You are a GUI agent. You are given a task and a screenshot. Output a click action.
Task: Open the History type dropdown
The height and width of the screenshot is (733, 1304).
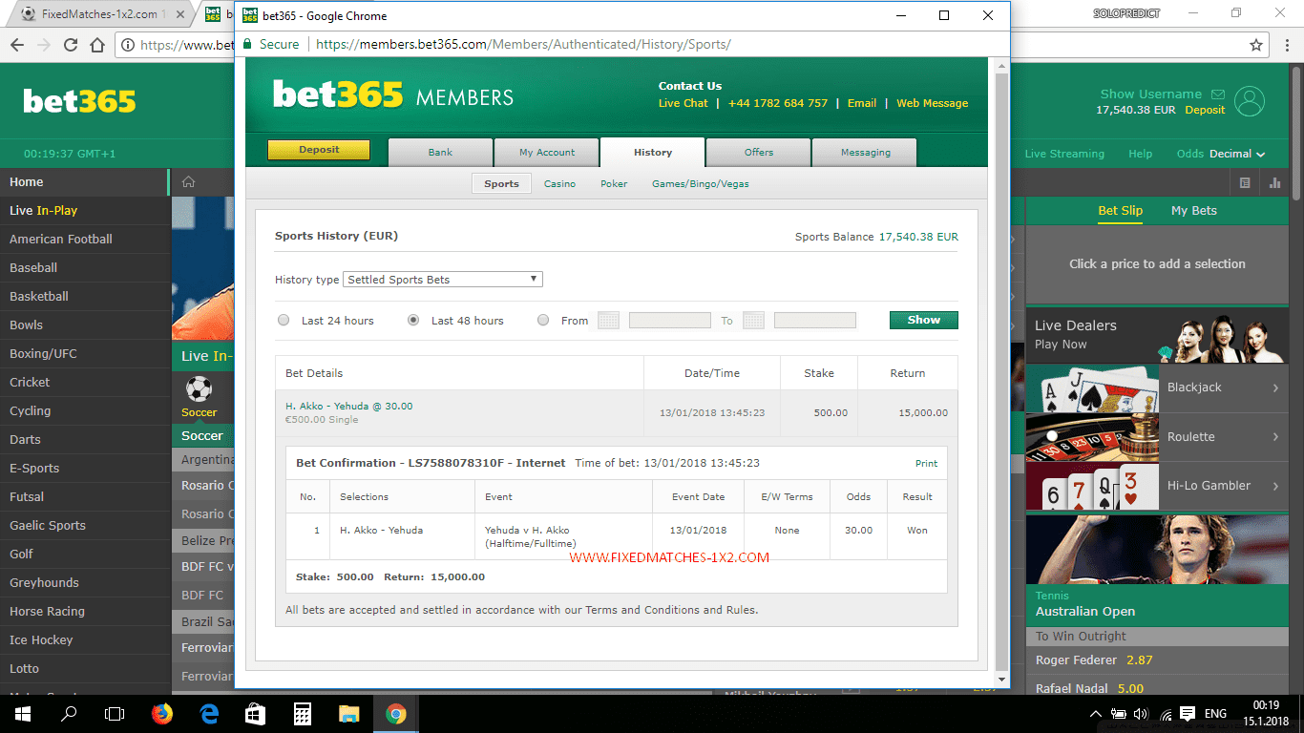(x=443, y=280)
